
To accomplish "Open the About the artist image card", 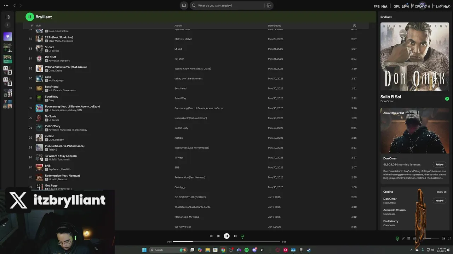I will pos(415,131).
